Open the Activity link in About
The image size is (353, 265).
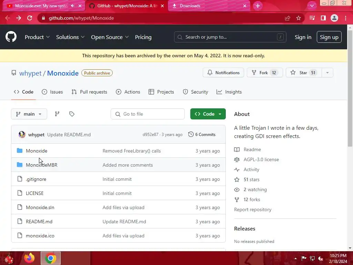point(251,170)
